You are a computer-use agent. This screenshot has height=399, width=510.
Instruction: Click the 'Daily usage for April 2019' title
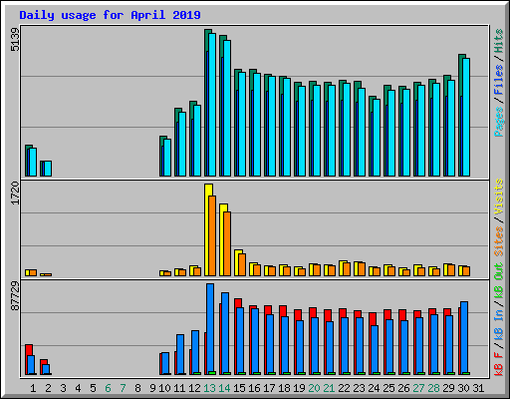click(110, 15)
